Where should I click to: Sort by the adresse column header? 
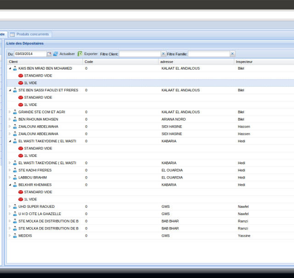[x=166, y=61]
